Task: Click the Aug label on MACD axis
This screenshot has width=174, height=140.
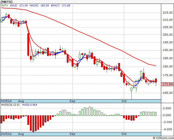Action: click(21, 134)
